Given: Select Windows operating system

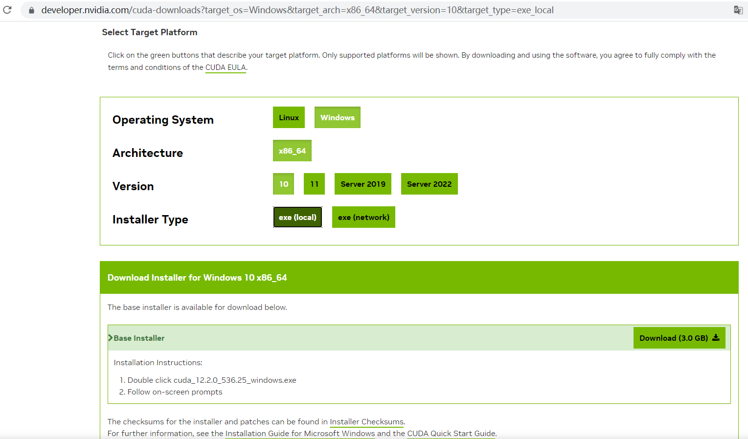Looking at the screenshot, I should 338,117.
